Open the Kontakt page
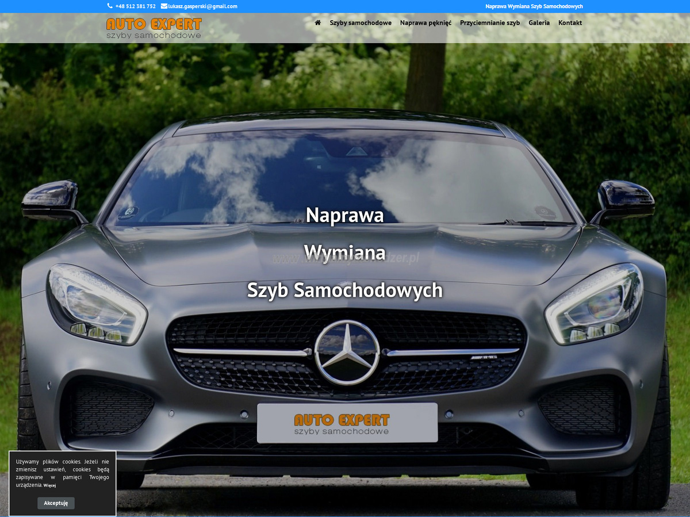The image size is (690, 517). [x=570, y=23]
